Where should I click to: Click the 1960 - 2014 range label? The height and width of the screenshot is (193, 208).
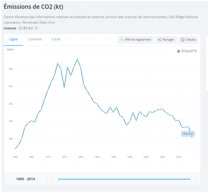tap(25, 179)
